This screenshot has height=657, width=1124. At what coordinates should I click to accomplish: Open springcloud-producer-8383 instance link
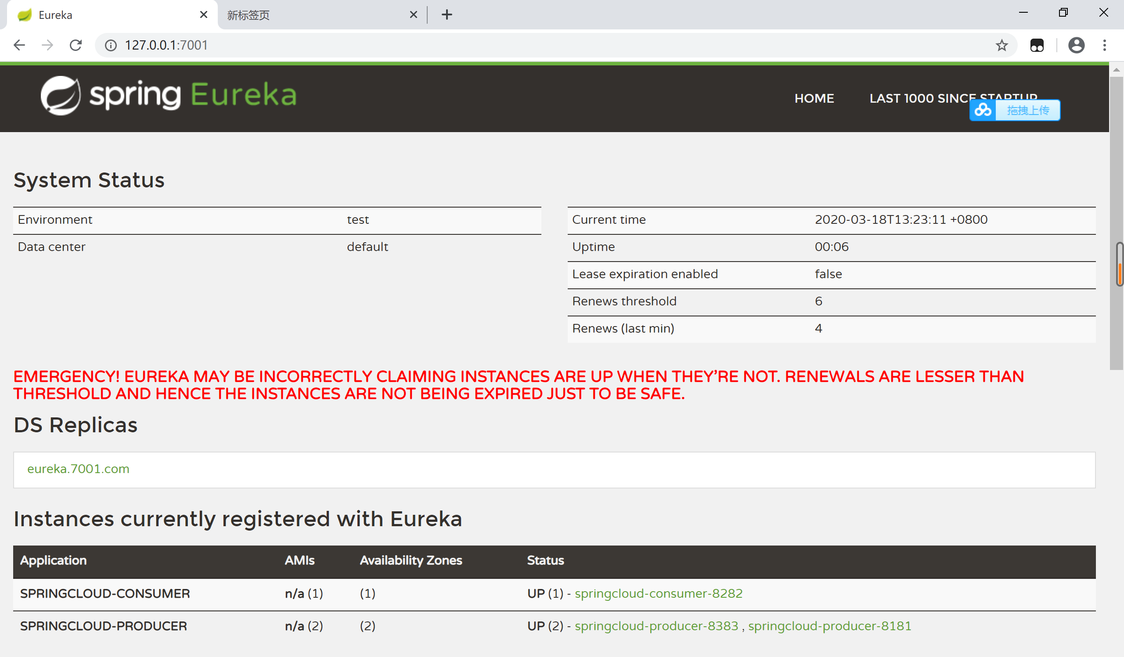coord(656,626)
